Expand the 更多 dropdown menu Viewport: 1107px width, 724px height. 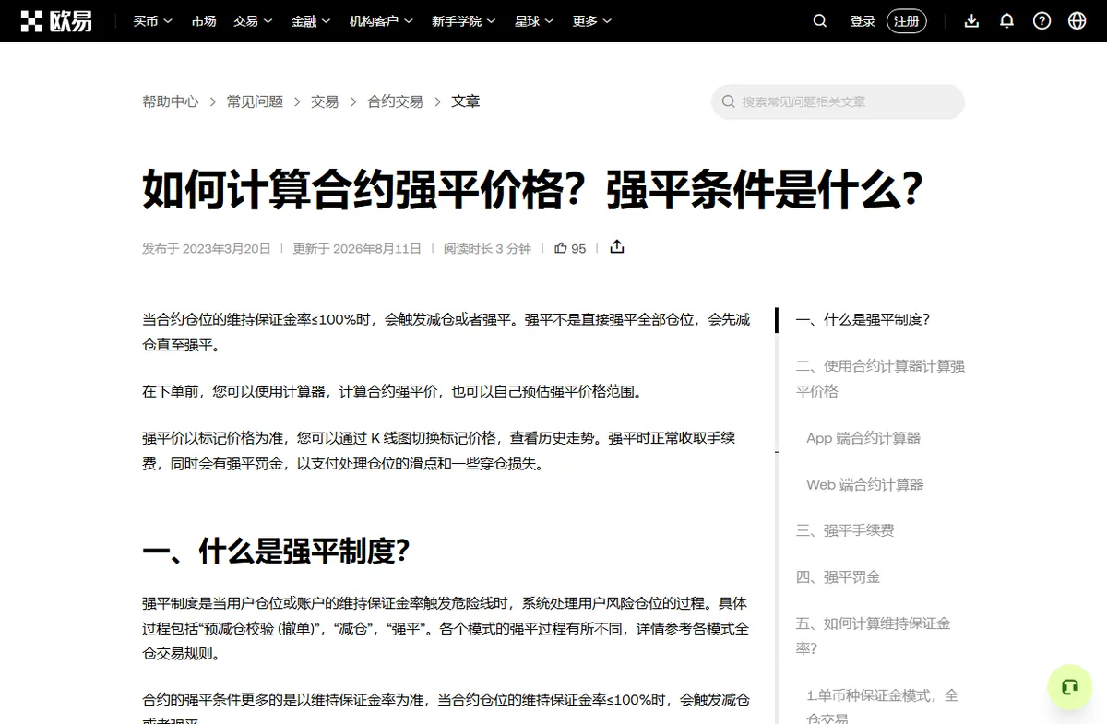[x=591, y=21]
